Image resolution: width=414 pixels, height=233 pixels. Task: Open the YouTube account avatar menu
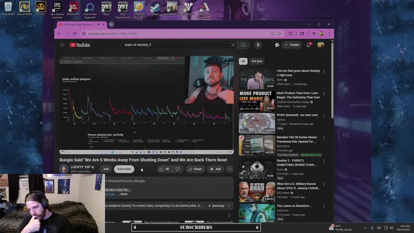pyautogui.click(x=321, y=45)
